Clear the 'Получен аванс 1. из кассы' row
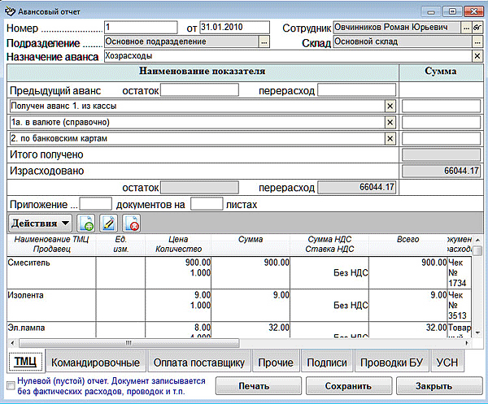Viewport: 488px width, 404px height. coord(390,106)
